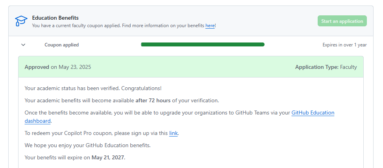The image size is (383, 168).
Task: Select the Education Benefits heading
Action: click(55, 18)
